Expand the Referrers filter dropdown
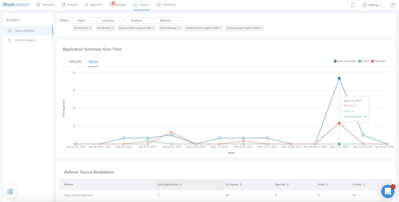The height and width of the screenshot is (202, 399). 168,20
